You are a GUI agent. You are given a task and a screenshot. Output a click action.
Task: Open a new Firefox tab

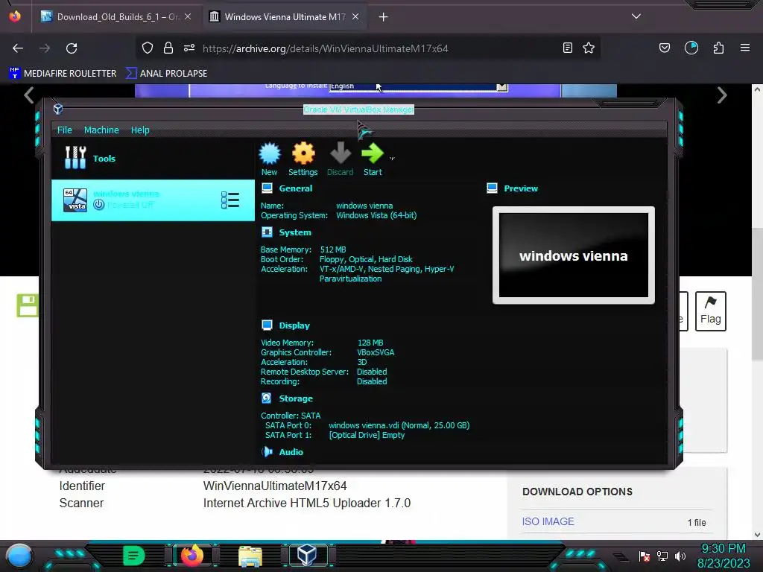(384, 17)
